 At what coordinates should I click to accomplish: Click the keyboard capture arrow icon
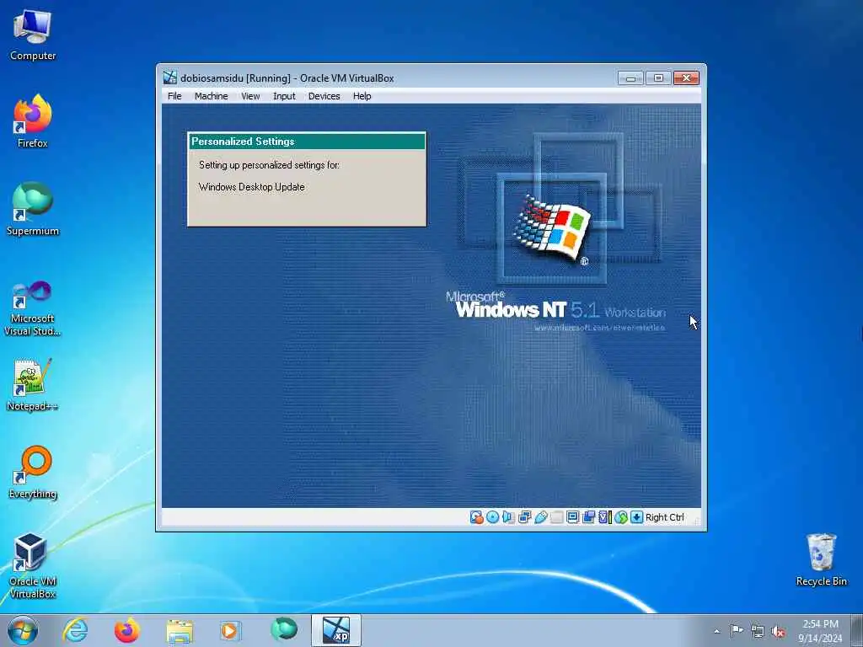(x=637, y=517)
